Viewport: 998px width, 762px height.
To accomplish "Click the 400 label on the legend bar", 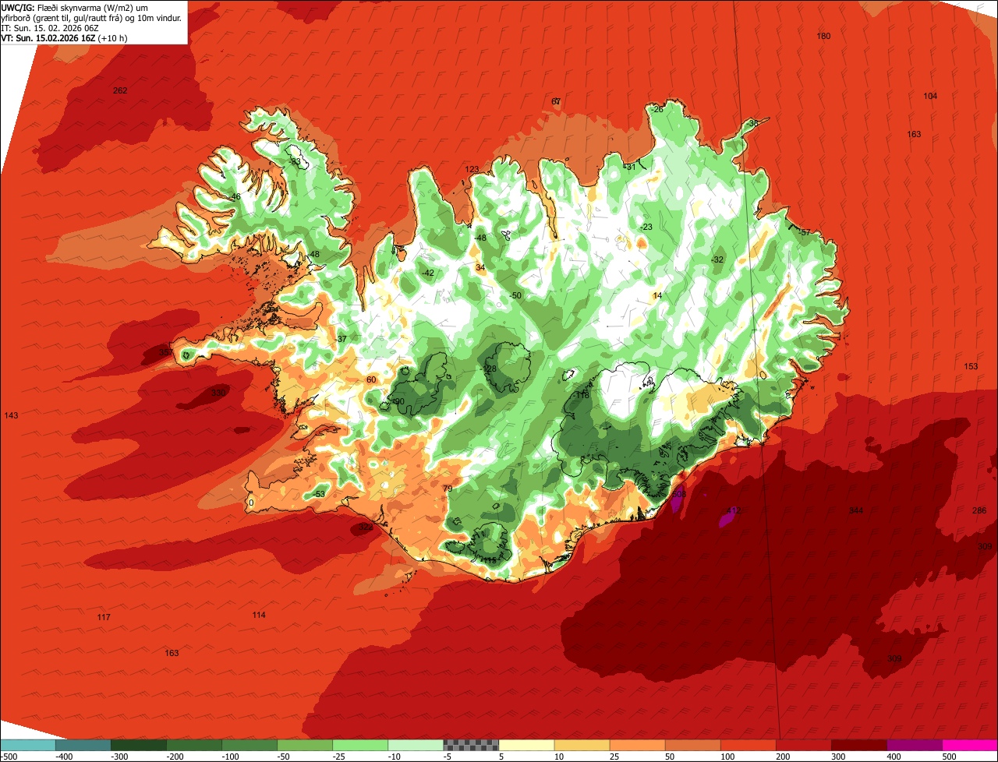I will pos(894,756).
